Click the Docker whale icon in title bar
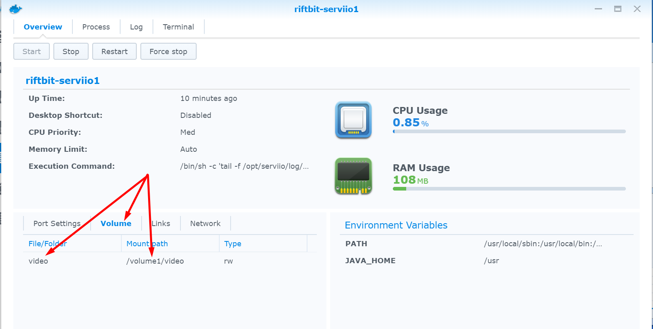653x329 pixels. 15,9
